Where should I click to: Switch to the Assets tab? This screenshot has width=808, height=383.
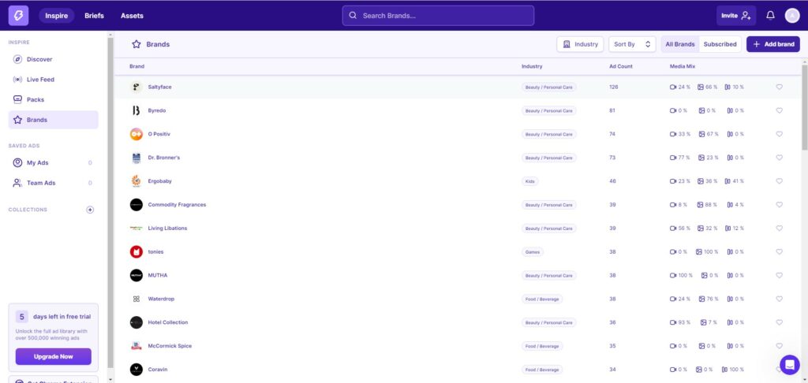tap(132, 16)
